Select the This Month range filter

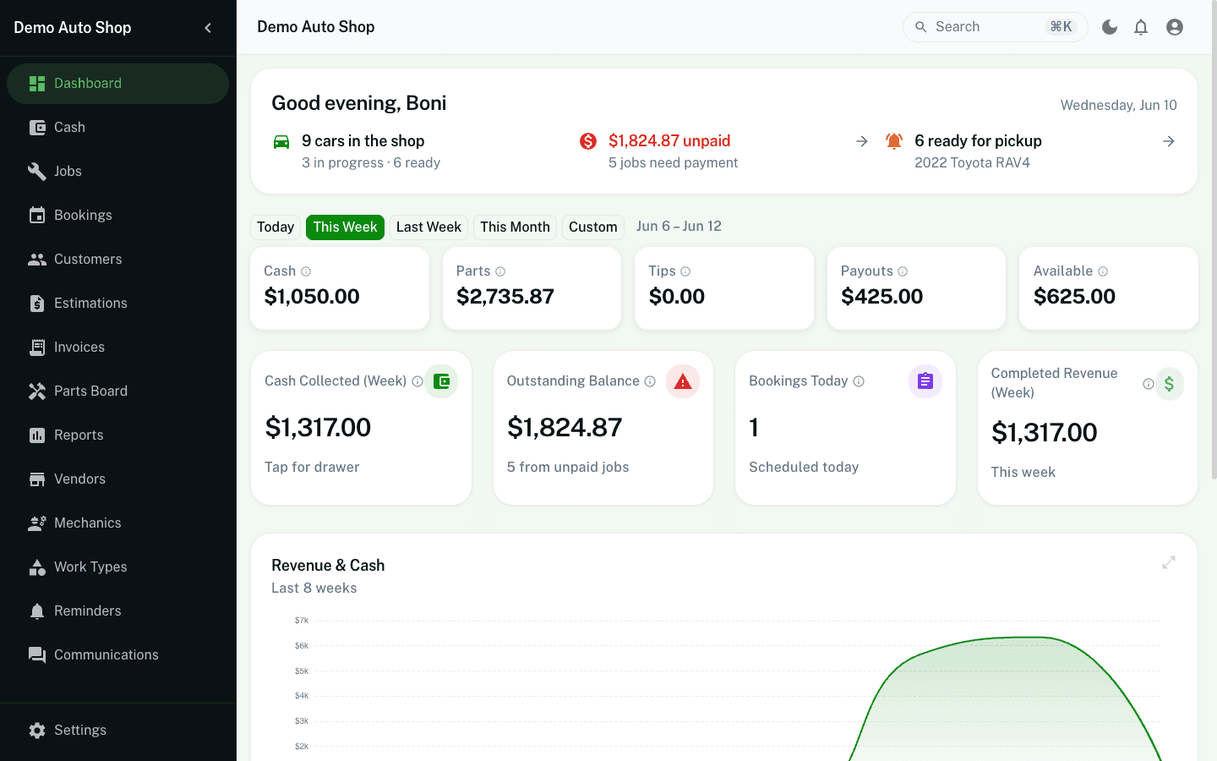(x=515, y=227)
